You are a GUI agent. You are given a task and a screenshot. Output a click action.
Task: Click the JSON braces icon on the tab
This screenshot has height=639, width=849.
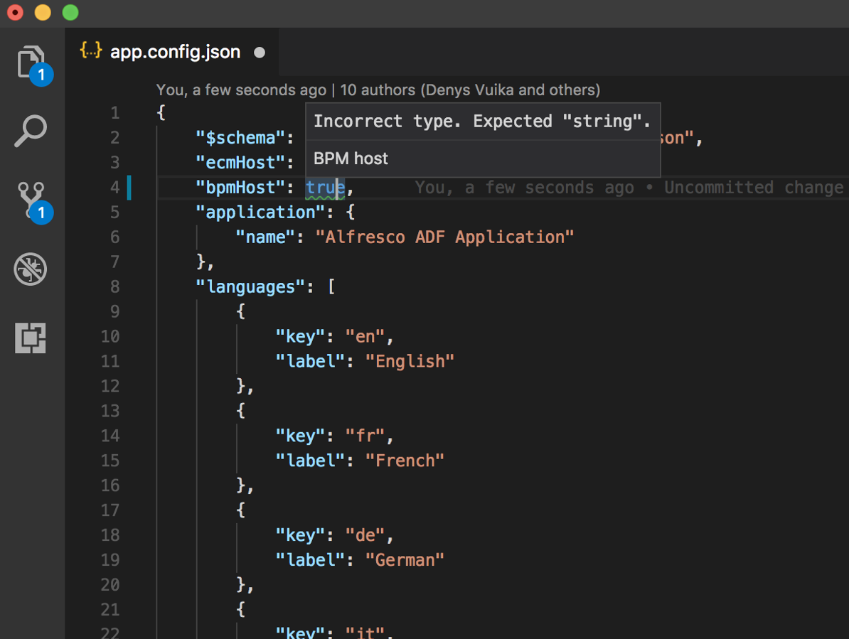91,51
